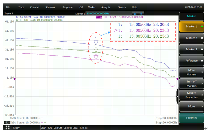This screenshot has height=132, width=208.
Task: Open the Analysis menu
Action: click(x=106, y=7)
